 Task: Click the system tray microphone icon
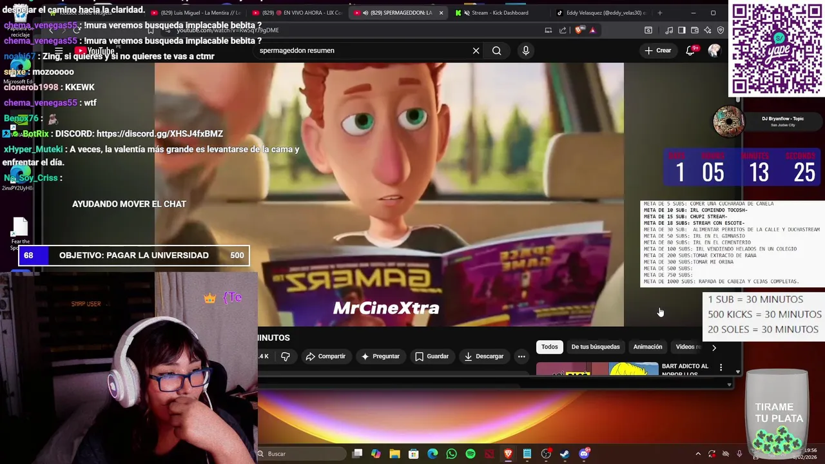[739, 454]
